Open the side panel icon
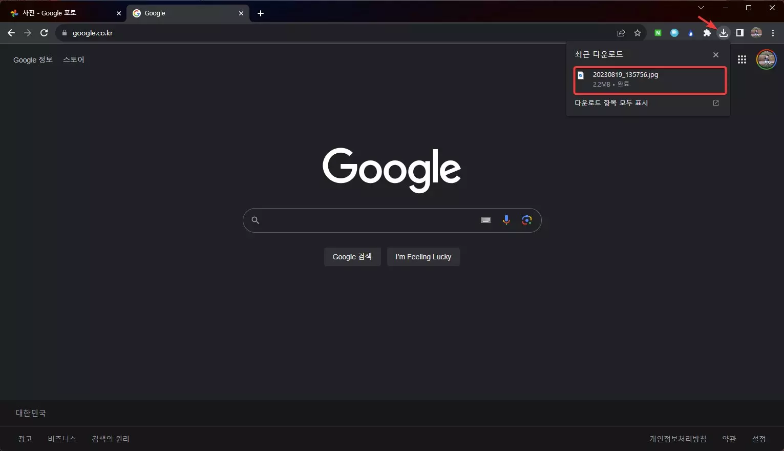The width and height of the screenshot is (784, 451). [x=740, y=33]
